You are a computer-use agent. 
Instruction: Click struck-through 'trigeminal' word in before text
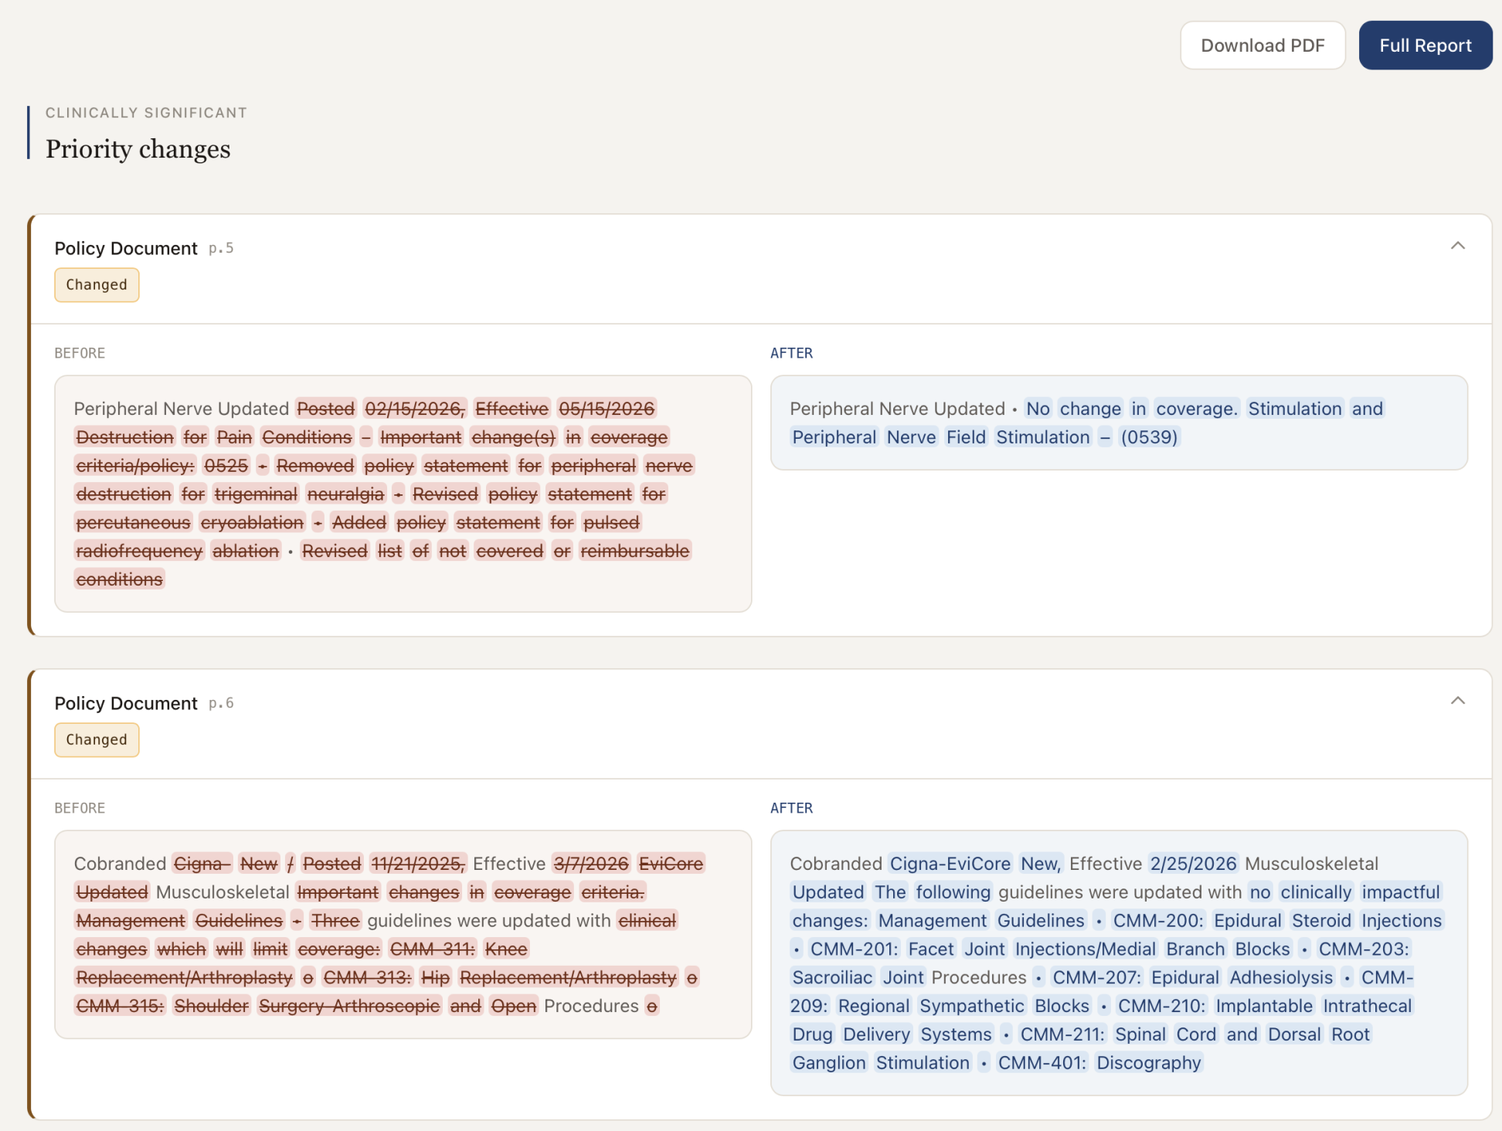pyautogui.click(x=256, y=494)
